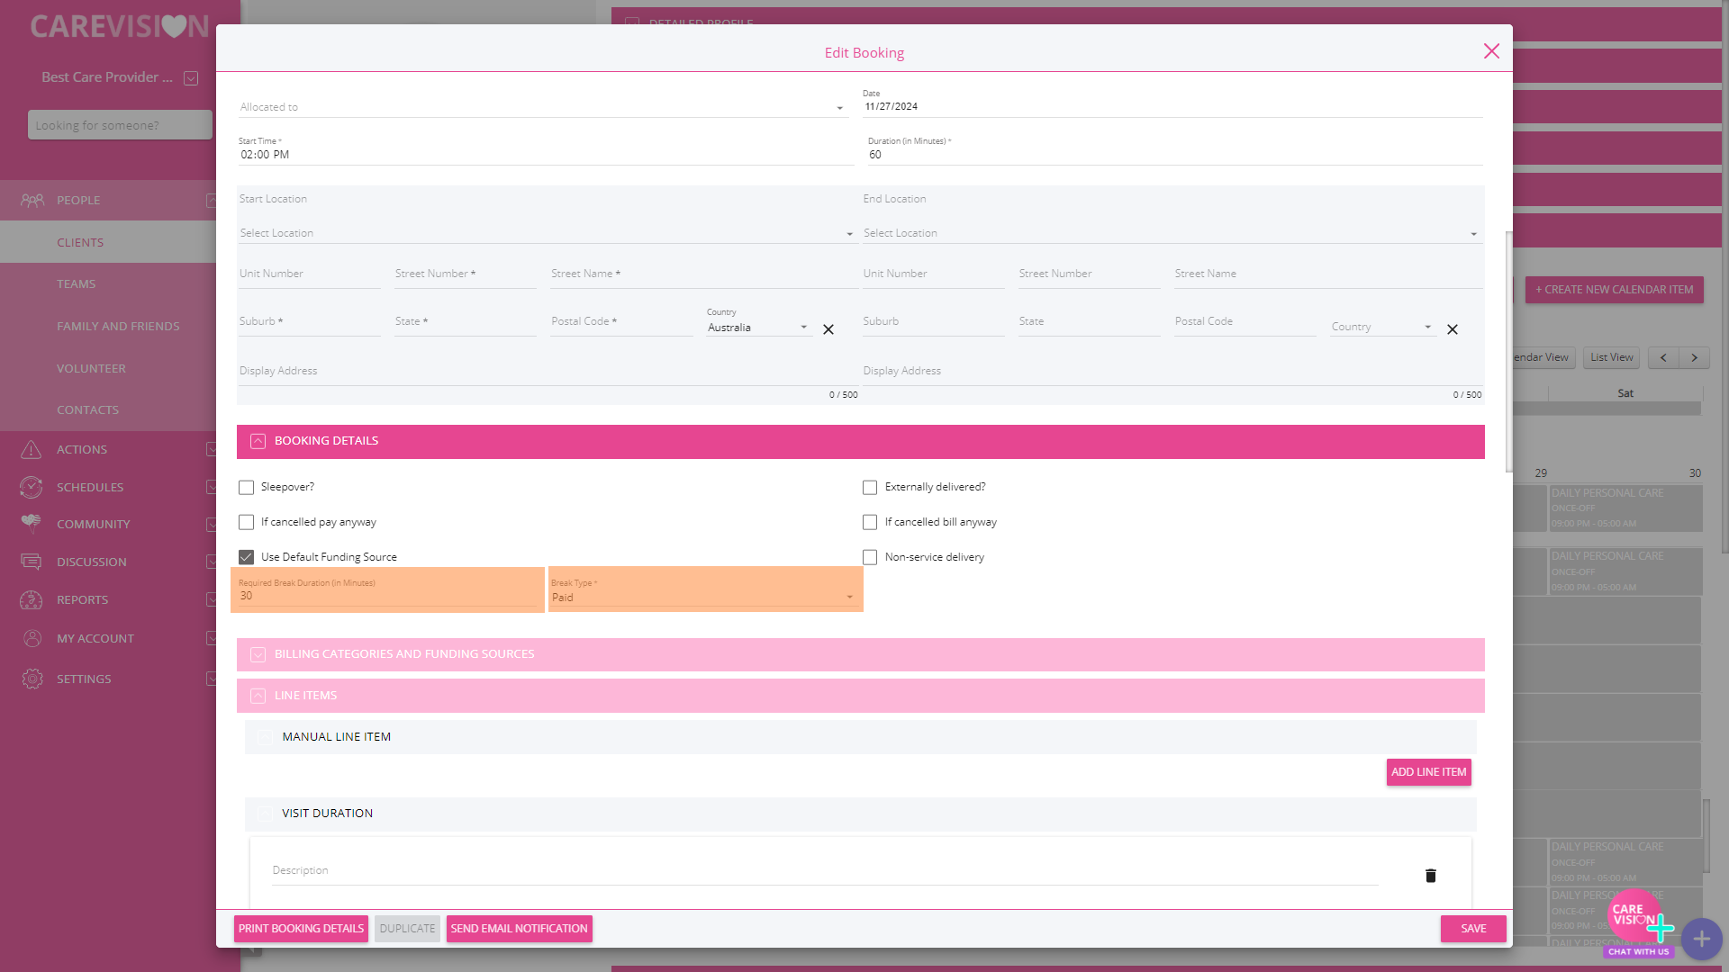Clear the start location address with the X icon
The width and height of the screenshot is (1729, 972).
(828, 329)
